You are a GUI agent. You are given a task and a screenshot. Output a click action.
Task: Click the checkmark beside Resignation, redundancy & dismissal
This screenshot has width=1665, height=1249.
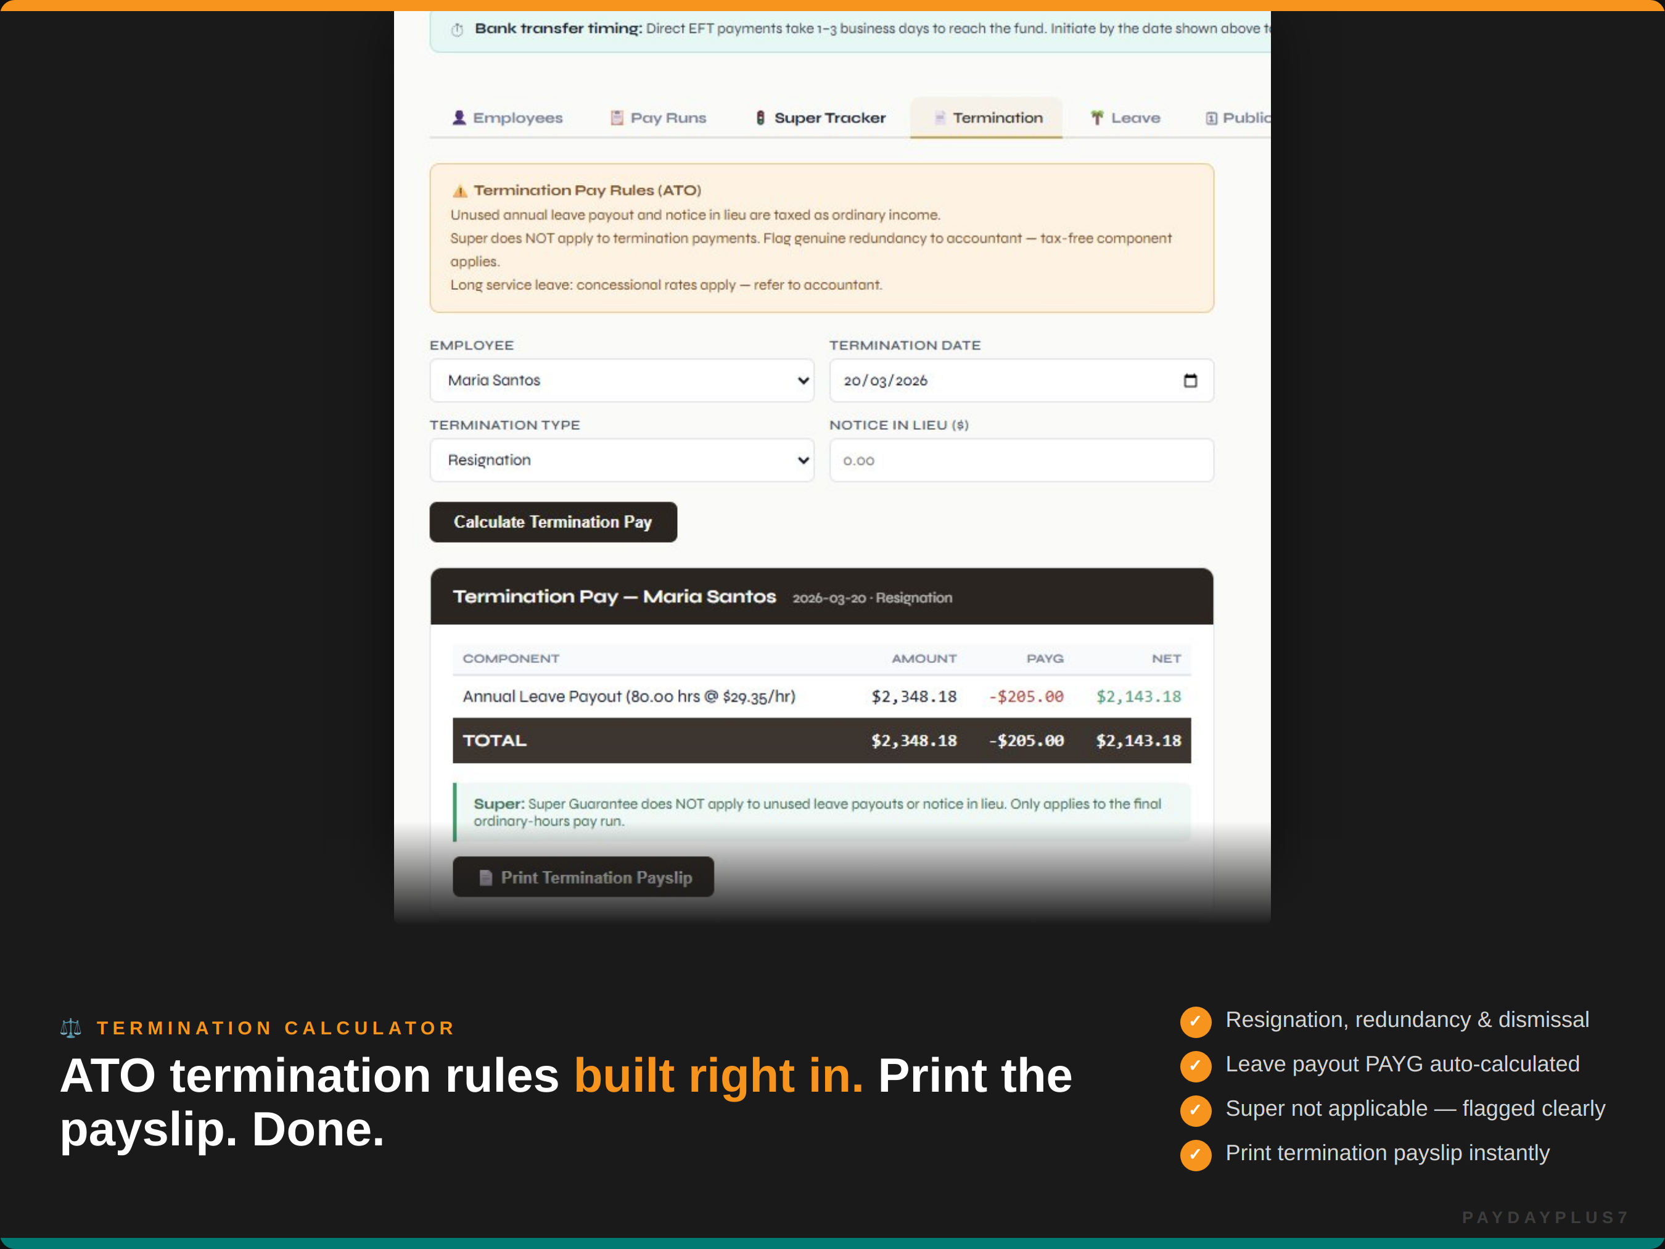click(1195, 1023)
